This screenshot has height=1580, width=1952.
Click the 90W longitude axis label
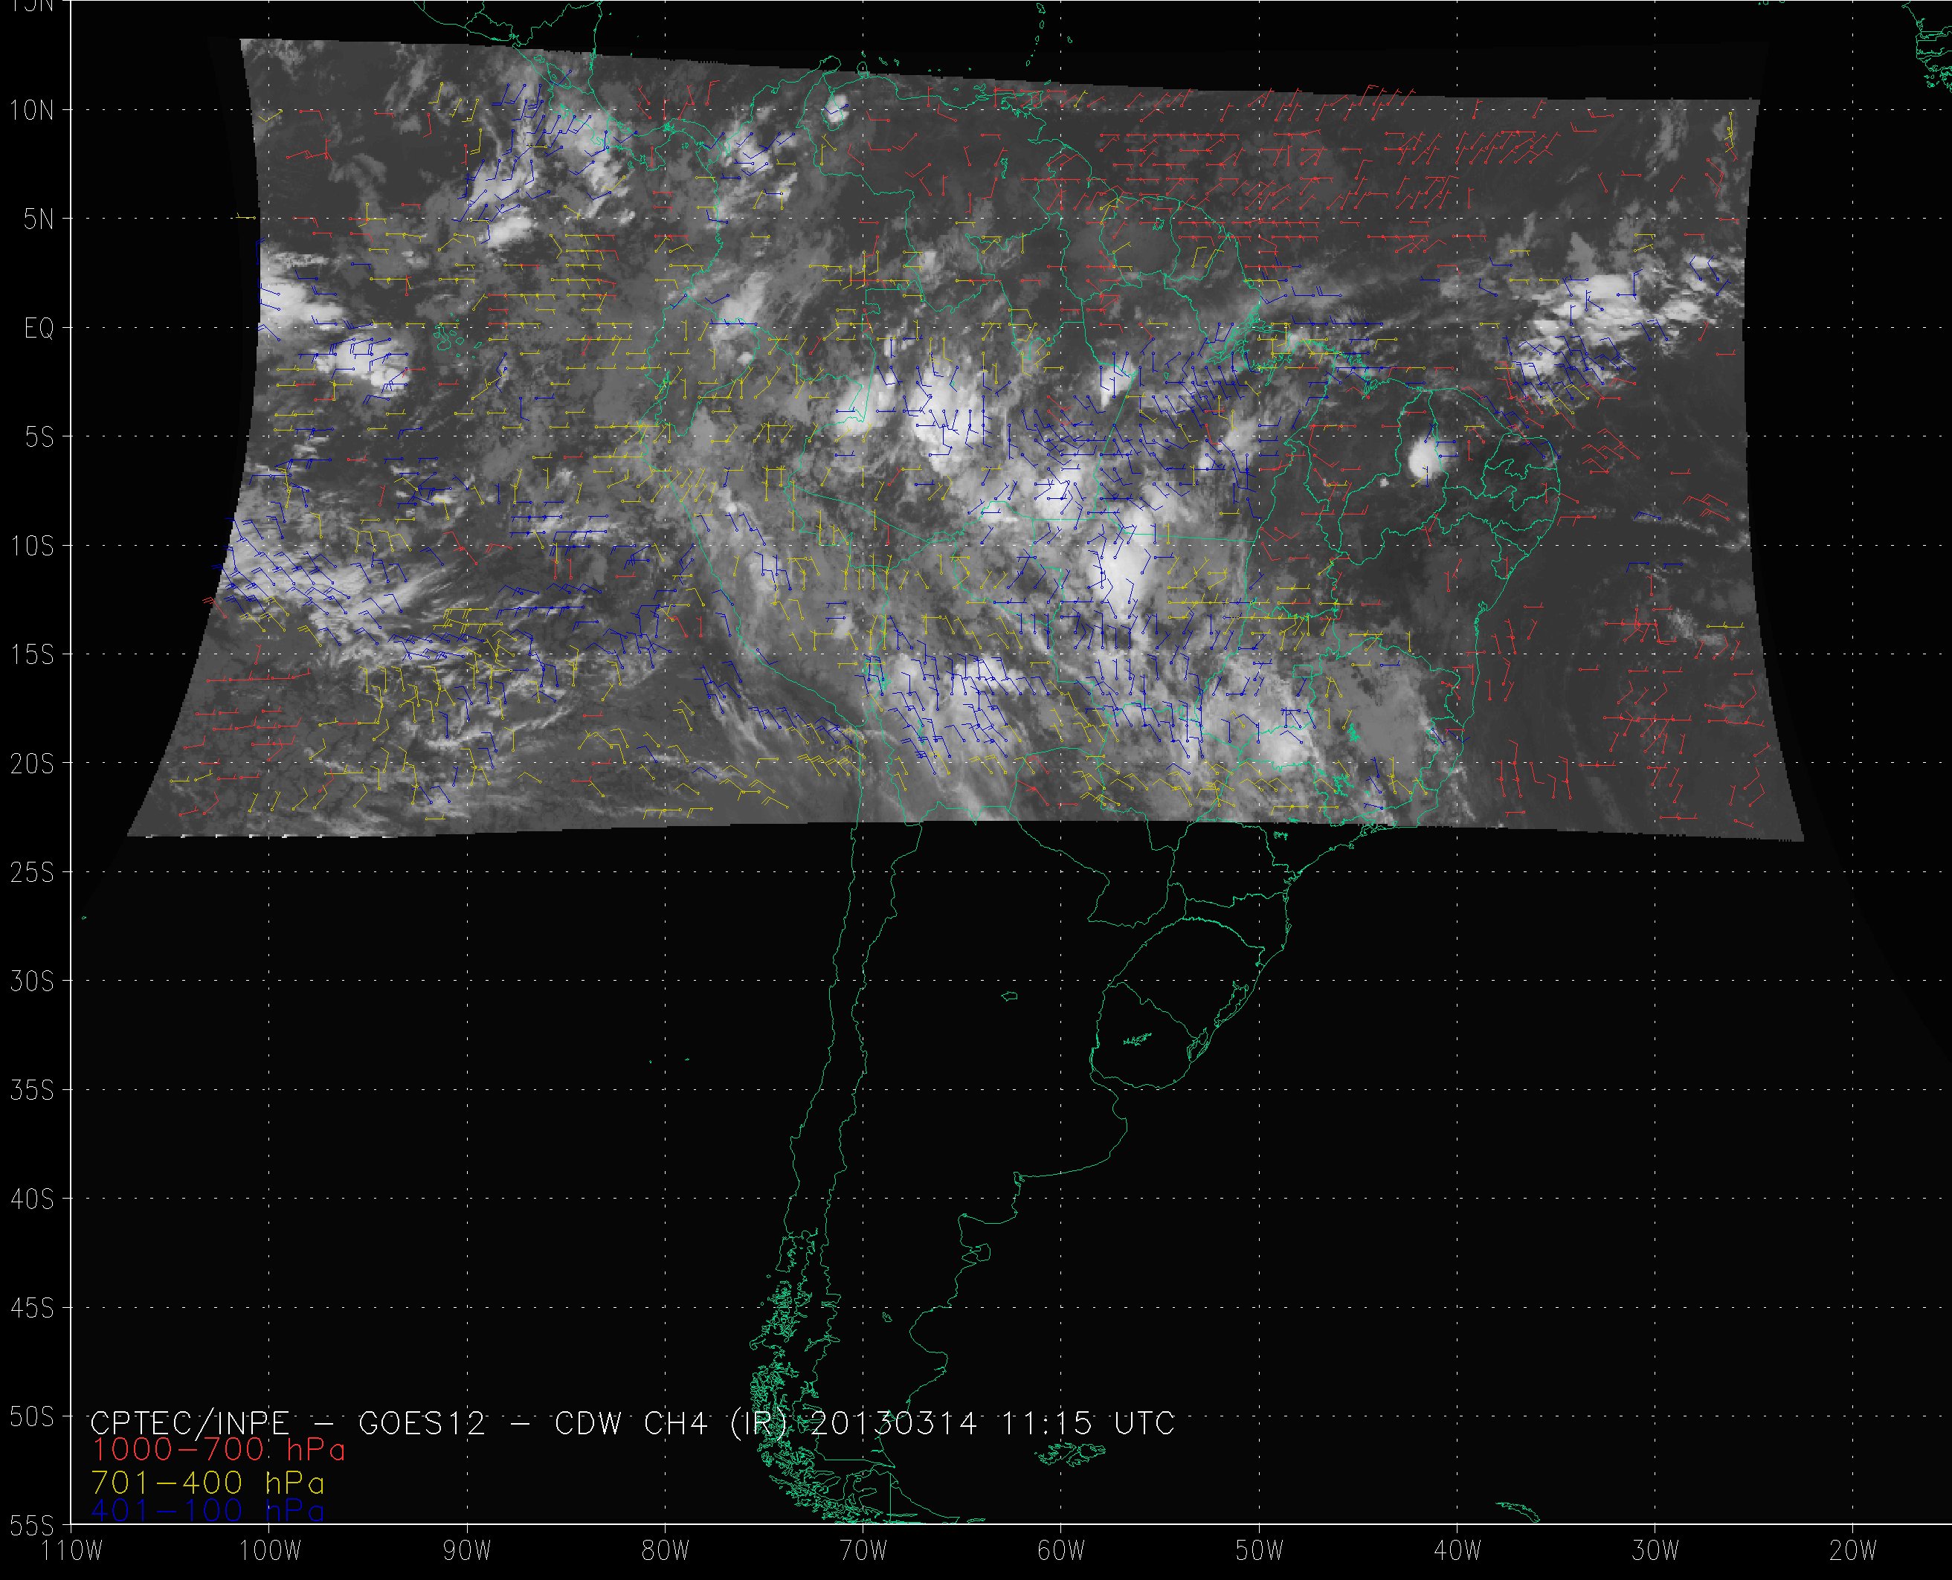click(x=467, y=1551)
